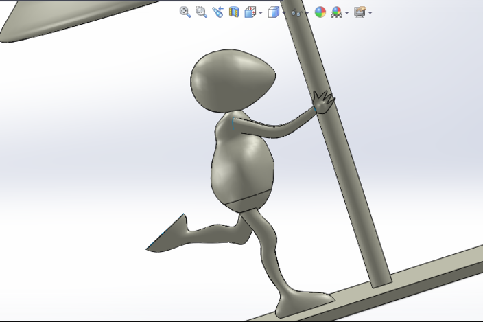This screenshot has width=483, height=322.
Task: Toggle the Section View tool
Action: (234, 12)
